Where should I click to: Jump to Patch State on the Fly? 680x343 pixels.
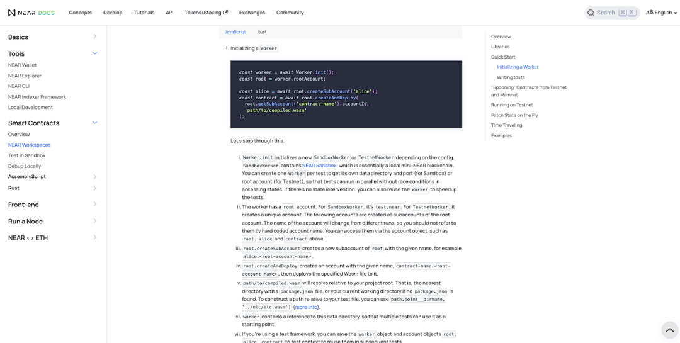(x=514, y=115)
